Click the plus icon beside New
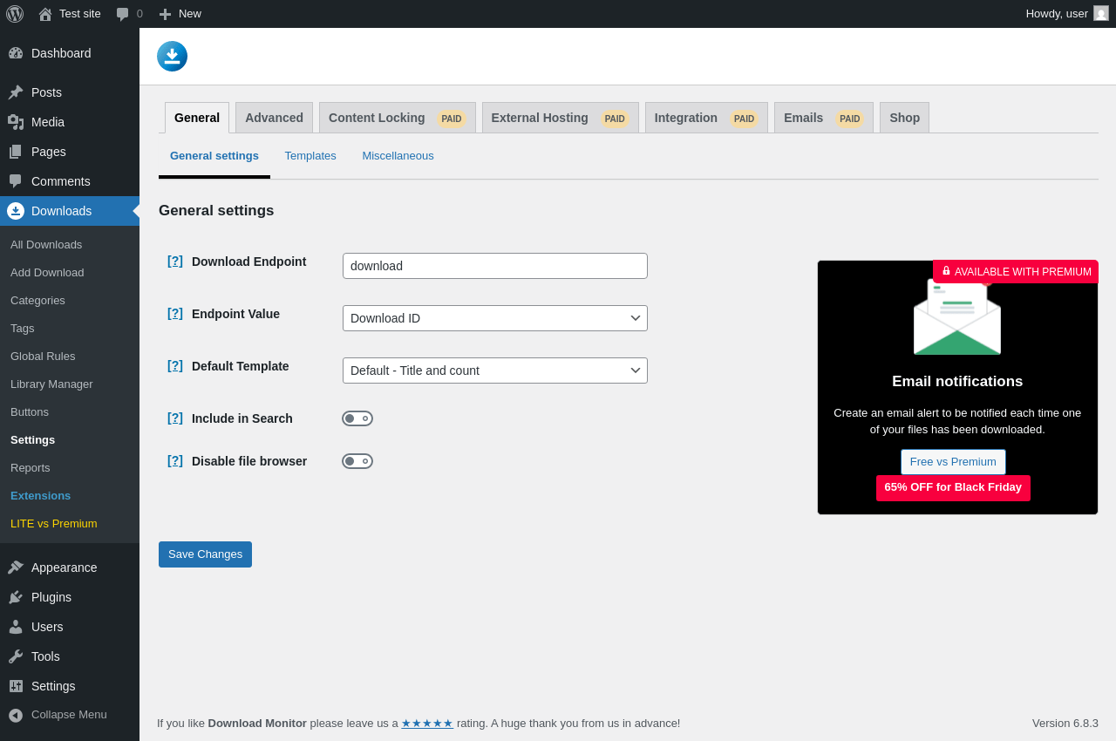This screenshot has height=741, width=1116. pyautogui.click(x=165, y=14)
